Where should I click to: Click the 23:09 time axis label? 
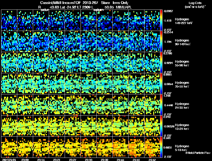click(25, 160)
